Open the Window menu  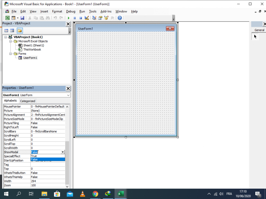121,11
